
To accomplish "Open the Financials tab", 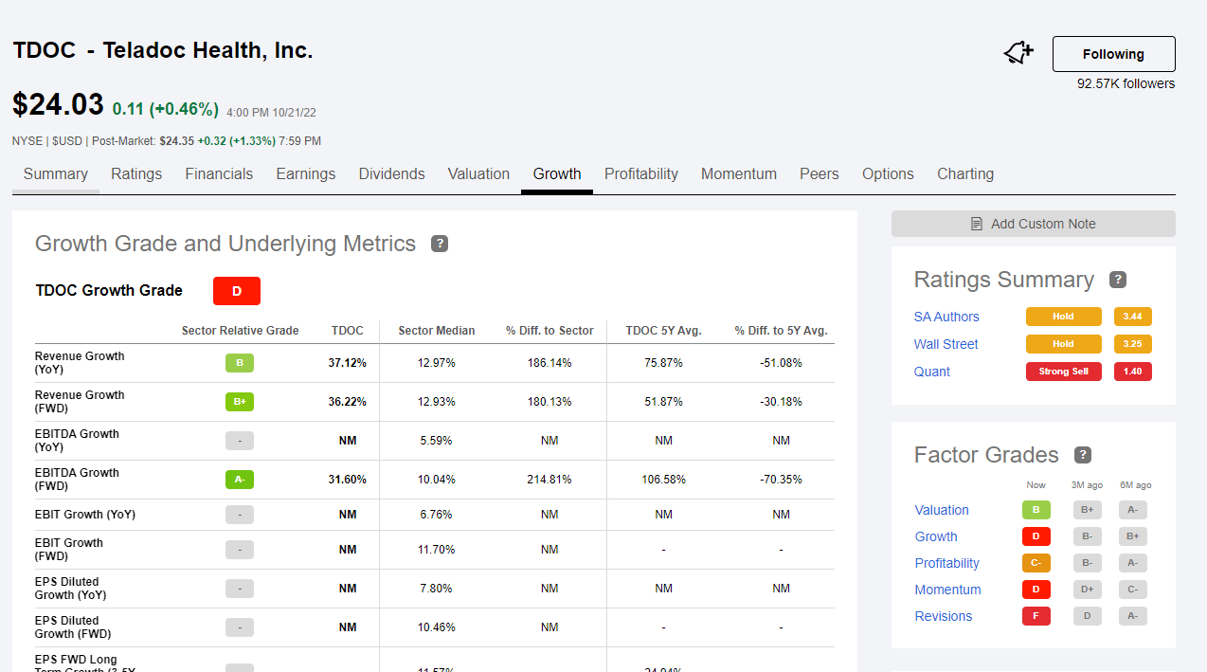I will (x=219, y=174).
